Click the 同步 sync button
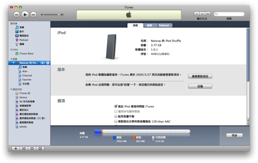The image size is (258, 163). (234, 136)
